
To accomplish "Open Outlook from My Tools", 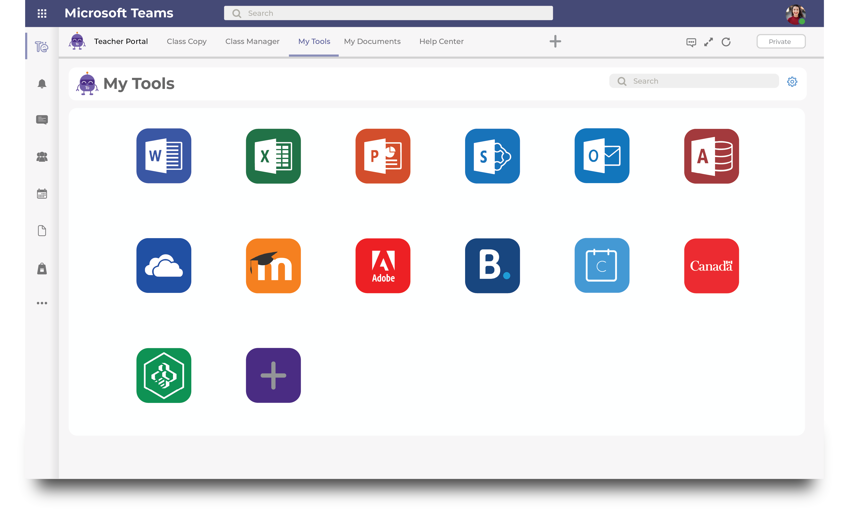I will coord(602,156).
